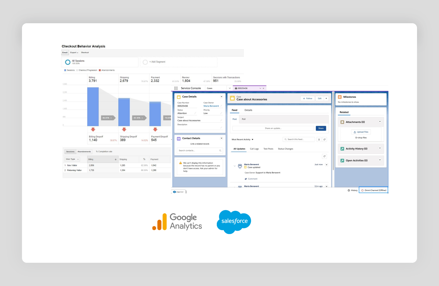This screenshot has width=439, height=286.
Task: Click the Open Activities wrench icon
Action: tap(342, 160)
